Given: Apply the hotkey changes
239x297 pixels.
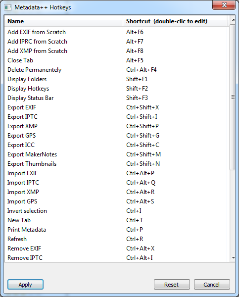Looking at the screenshot, I should click(x=25, y=285).
